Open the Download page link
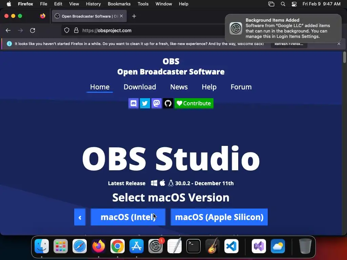This screenshot has height=260, width=347. coord(140,87)
